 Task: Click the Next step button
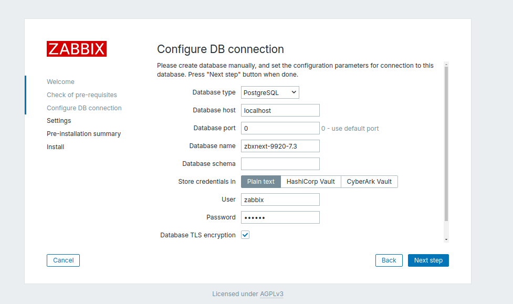428,260
